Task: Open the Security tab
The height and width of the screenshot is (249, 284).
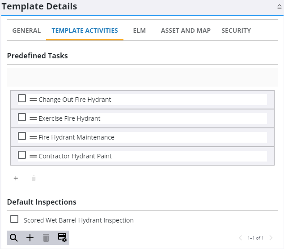Action: pyautogui.click(x=236, y=31)
